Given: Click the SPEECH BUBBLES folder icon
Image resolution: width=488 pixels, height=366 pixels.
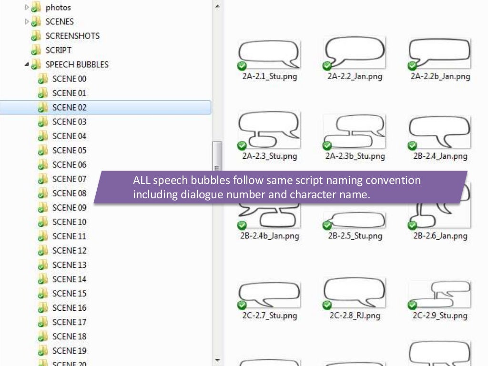Looking at the screenshot, I should [36, 64].
